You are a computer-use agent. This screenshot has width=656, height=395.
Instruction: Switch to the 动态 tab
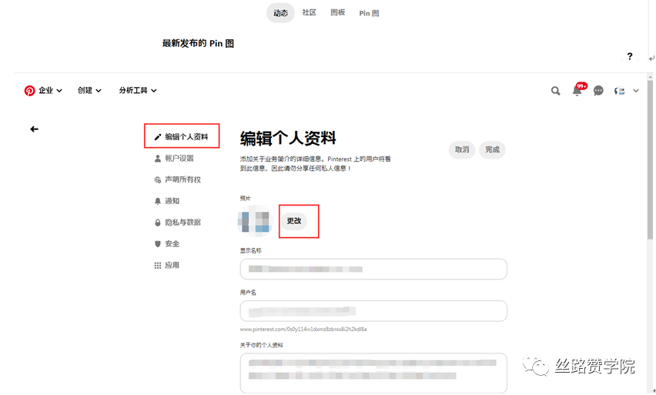point(280,13)
